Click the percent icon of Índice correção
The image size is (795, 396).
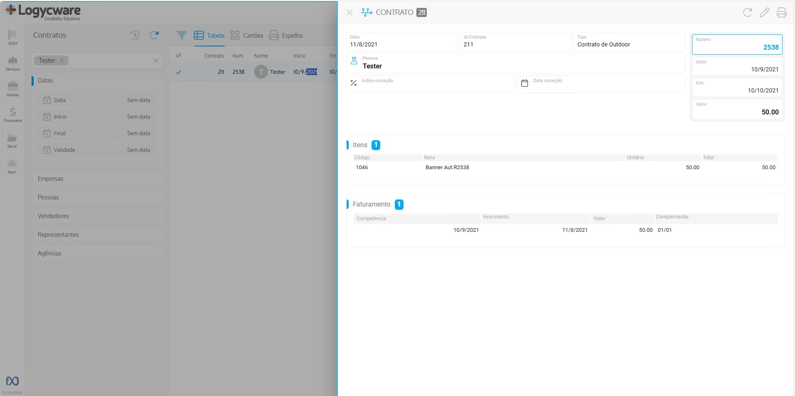(354, 83)
